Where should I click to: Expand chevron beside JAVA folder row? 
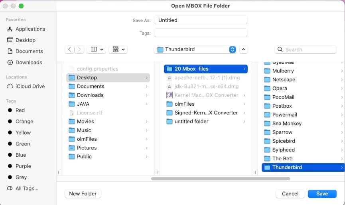click(146, 104)
